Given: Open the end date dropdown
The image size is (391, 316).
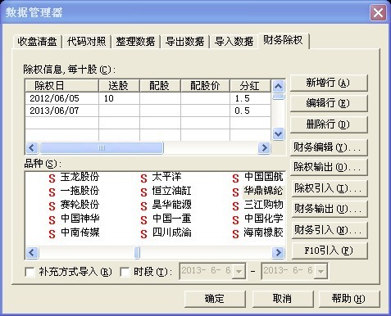Looking at the screenshot, I should (321, 271).
